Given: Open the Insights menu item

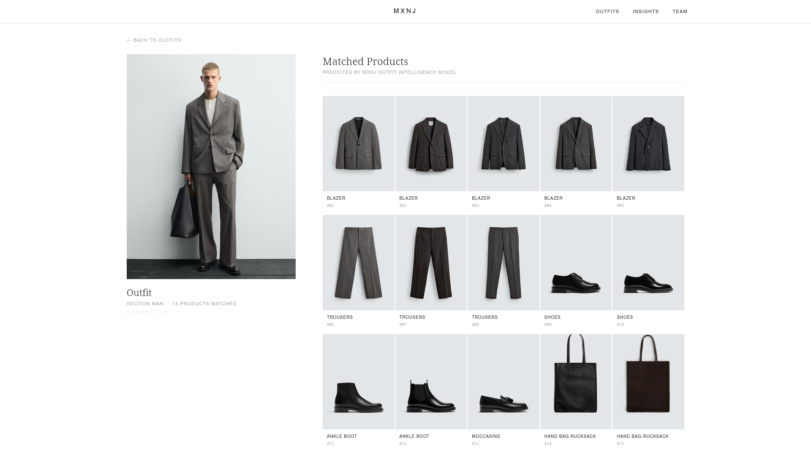Looking at the screenshot, I should click(x=645, y=11).
